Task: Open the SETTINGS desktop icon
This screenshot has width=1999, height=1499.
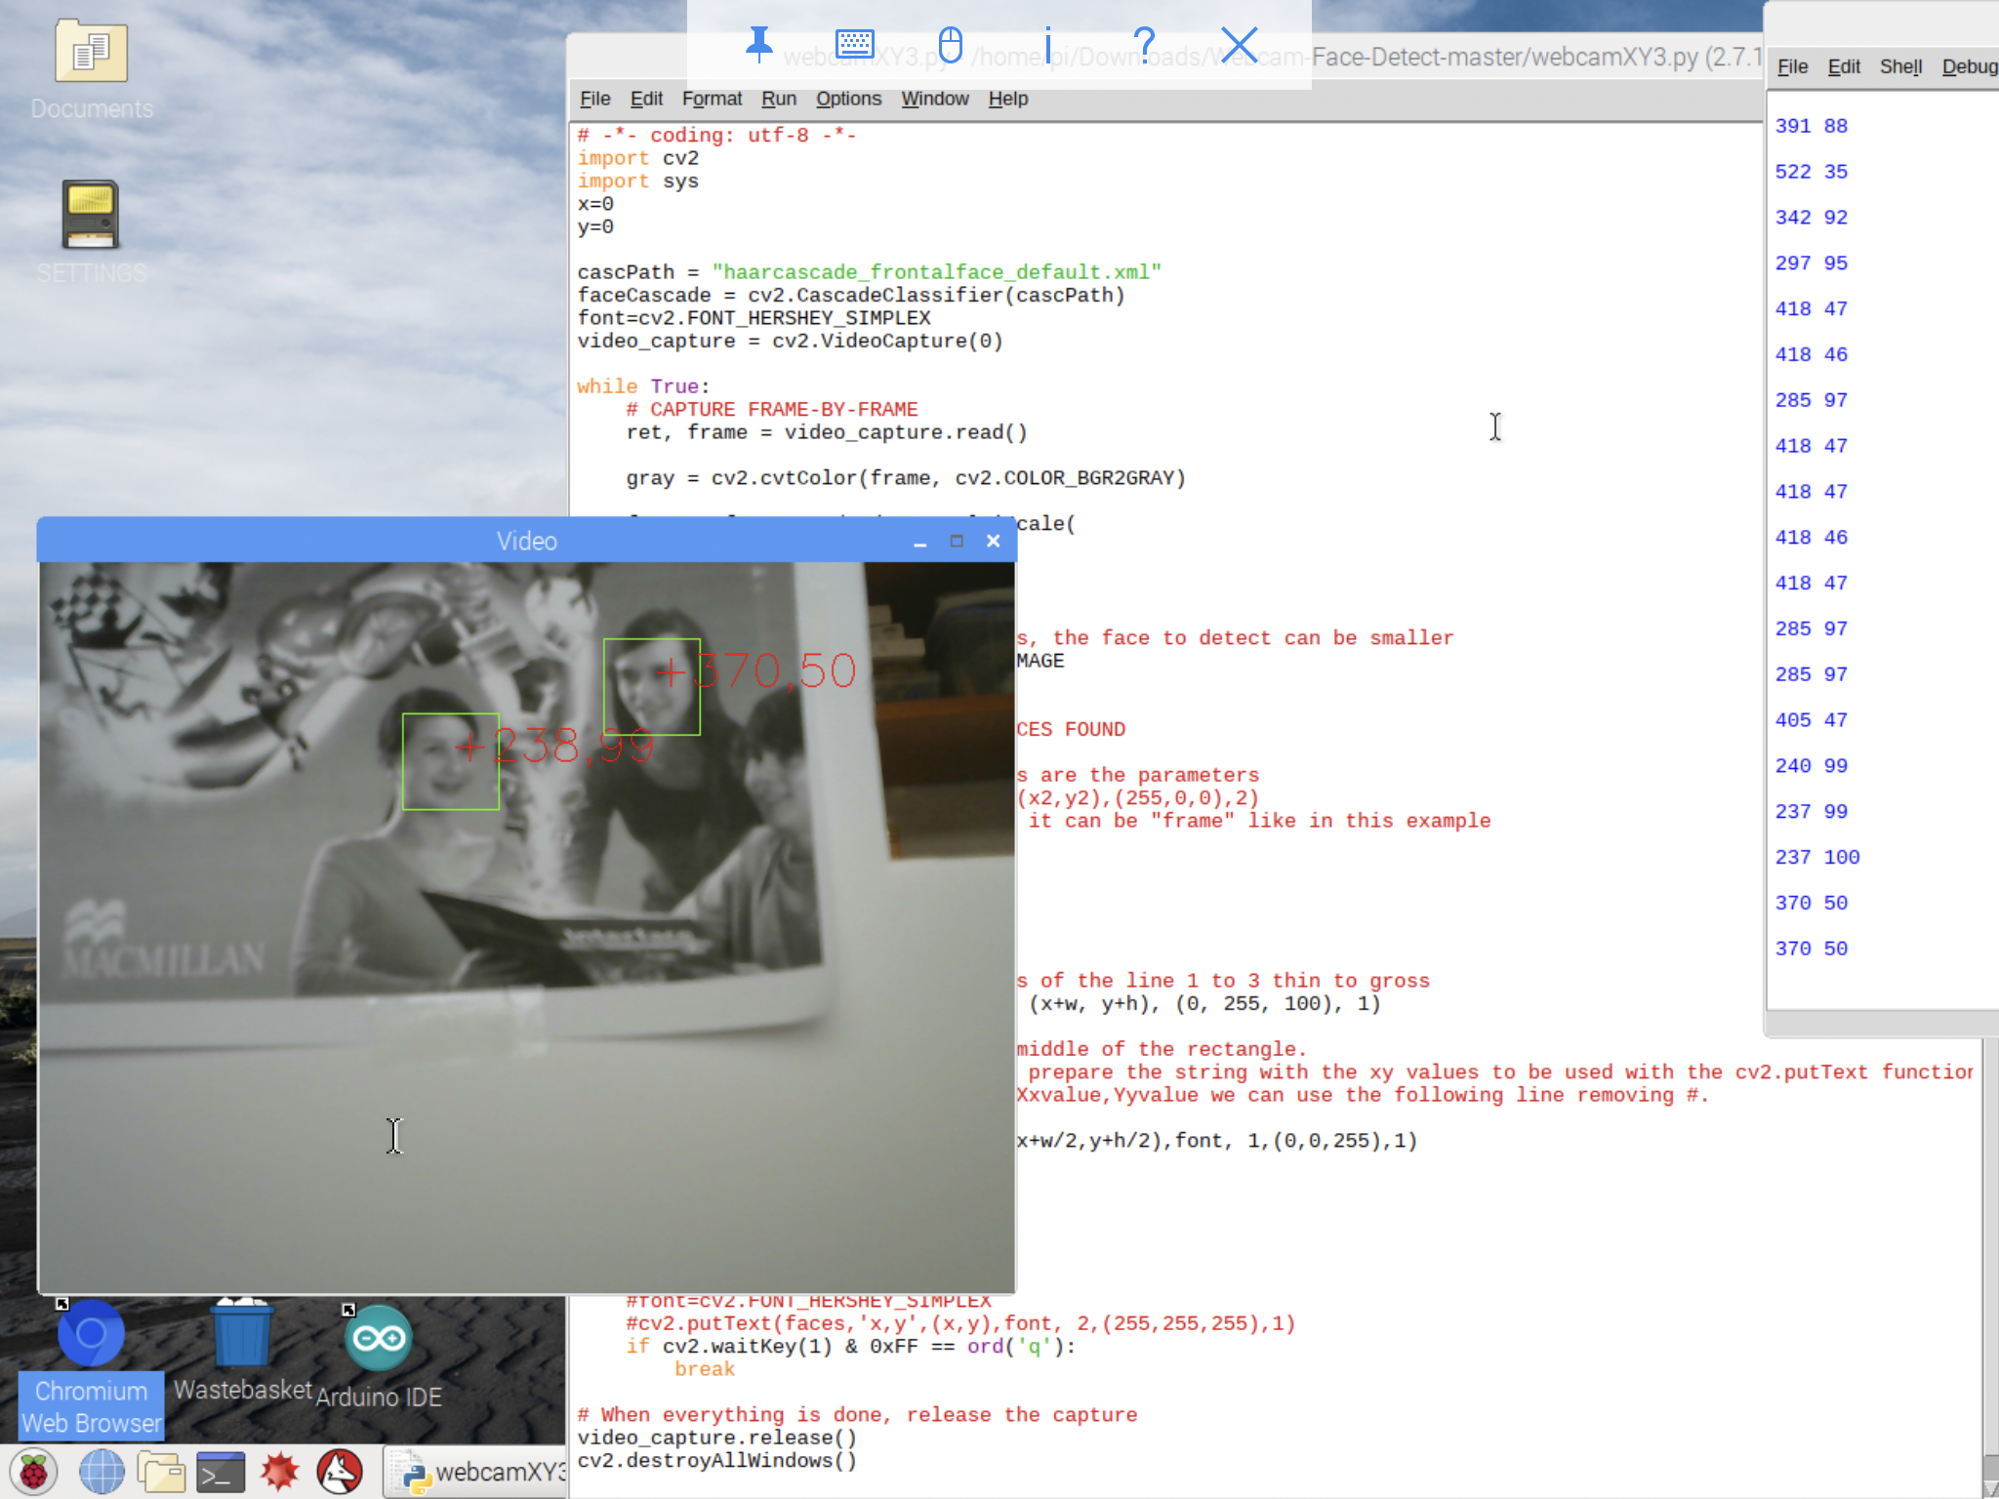Action: click(92, 232)
